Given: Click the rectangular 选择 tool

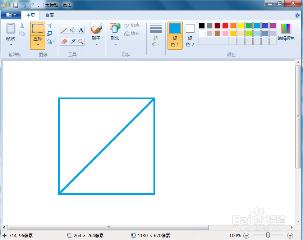Looking at the screenshot, I should [38, 29].
